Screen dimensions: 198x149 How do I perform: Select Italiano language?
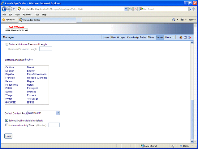[x=9, y=81]
